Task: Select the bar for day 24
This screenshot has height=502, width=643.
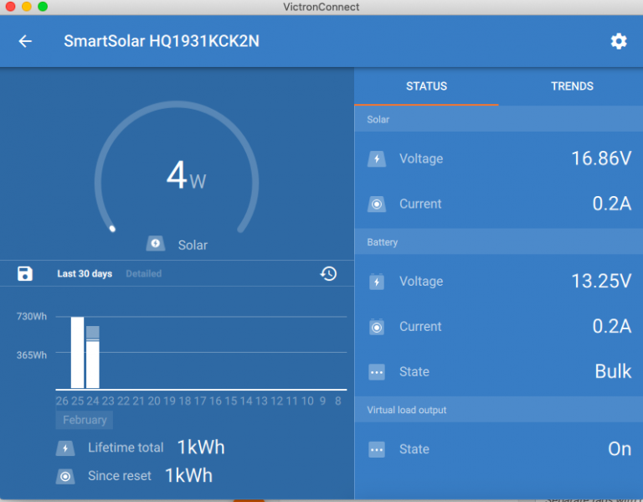Action: coord(93,357)
